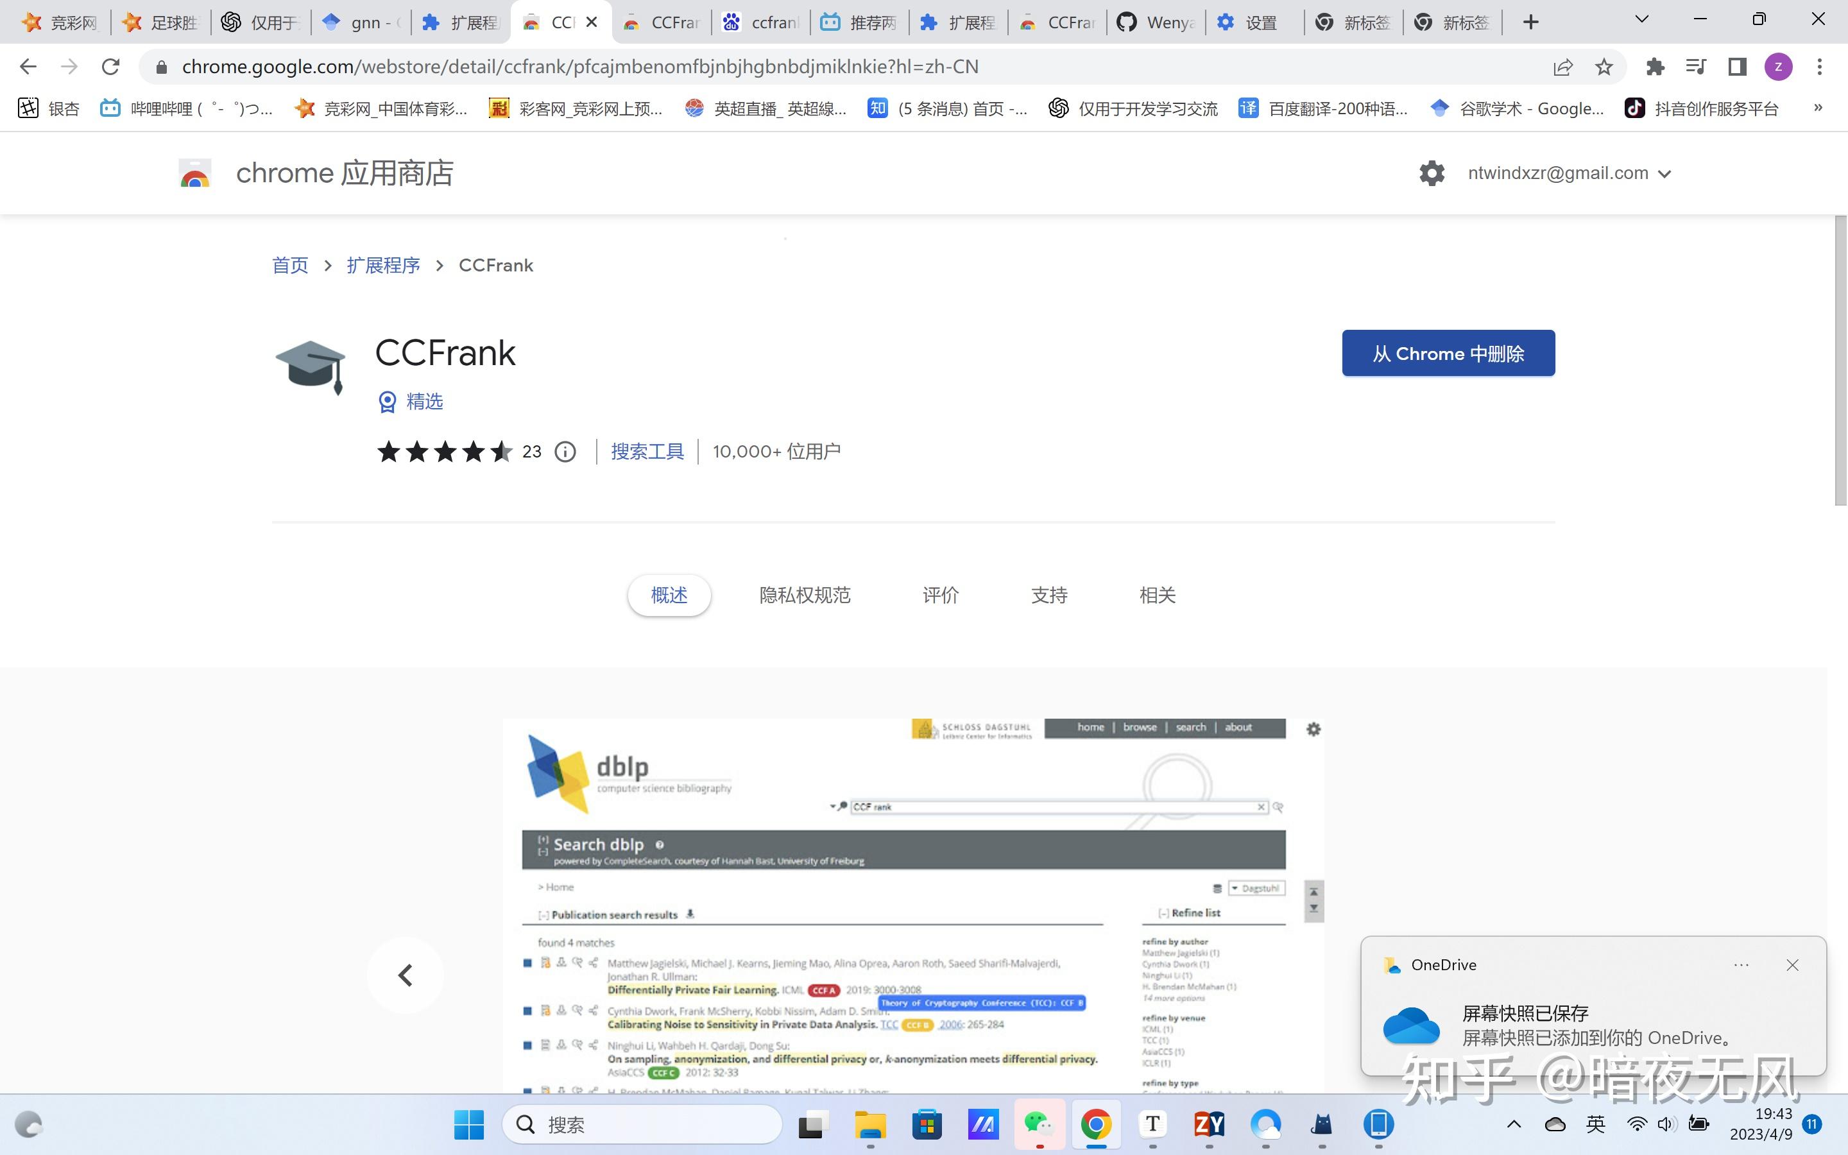Open File Explorer from the taskbar

870,1124
